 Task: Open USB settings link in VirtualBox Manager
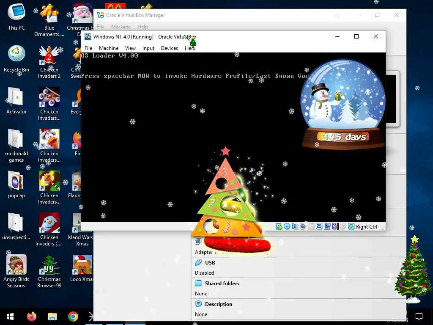click(x=210, y=262)
